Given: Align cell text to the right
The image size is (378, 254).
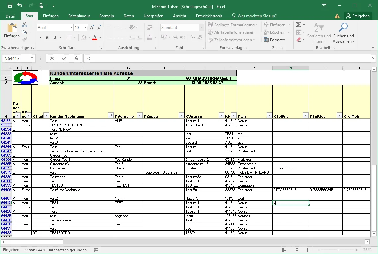Looking at the screenshot, I should point(124,37).
